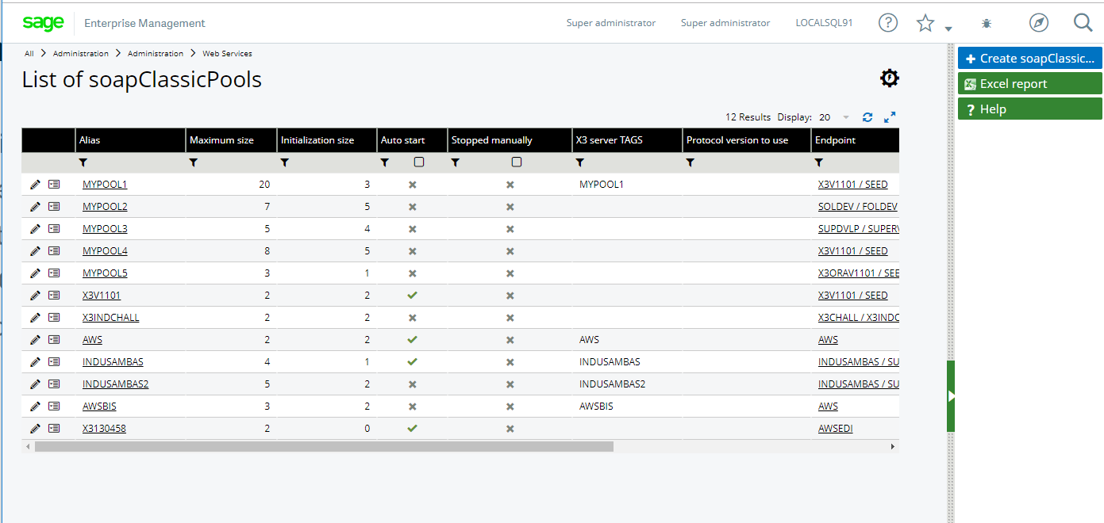Expand the list to full screen

coord(890,117)
